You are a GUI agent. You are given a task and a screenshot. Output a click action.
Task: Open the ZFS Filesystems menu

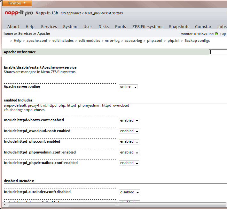(148, 27)
